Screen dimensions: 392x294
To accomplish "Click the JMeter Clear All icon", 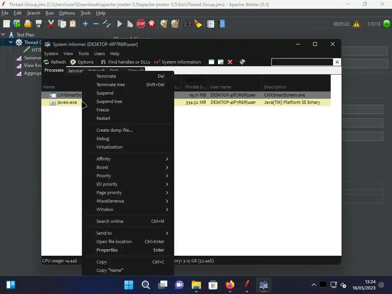I will click(x=175, y=24).
